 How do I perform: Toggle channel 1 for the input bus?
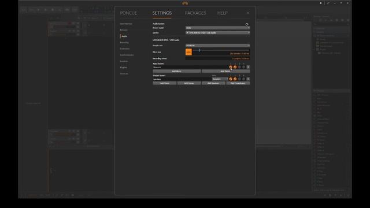pyautogui.click(x=231, y=67)
